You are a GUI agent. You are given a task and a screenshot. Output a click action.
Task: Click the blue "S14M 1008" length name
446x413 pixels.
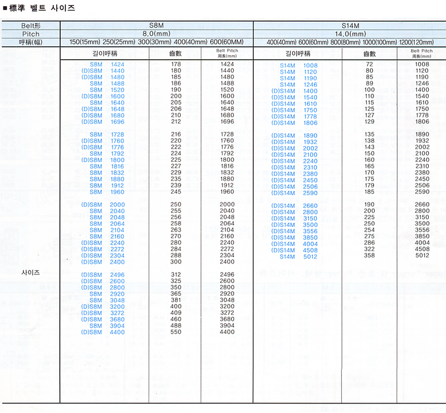pyautogui.click(x=299, y=65)
